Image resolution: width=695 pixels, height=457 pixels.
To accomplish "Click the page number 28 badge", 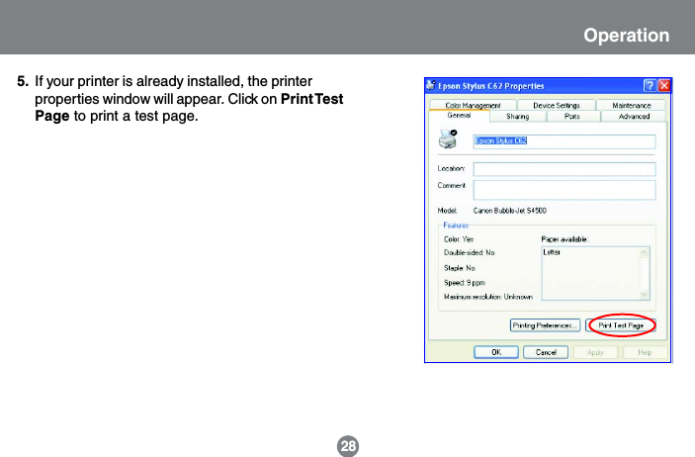I will tap(348, 445).
